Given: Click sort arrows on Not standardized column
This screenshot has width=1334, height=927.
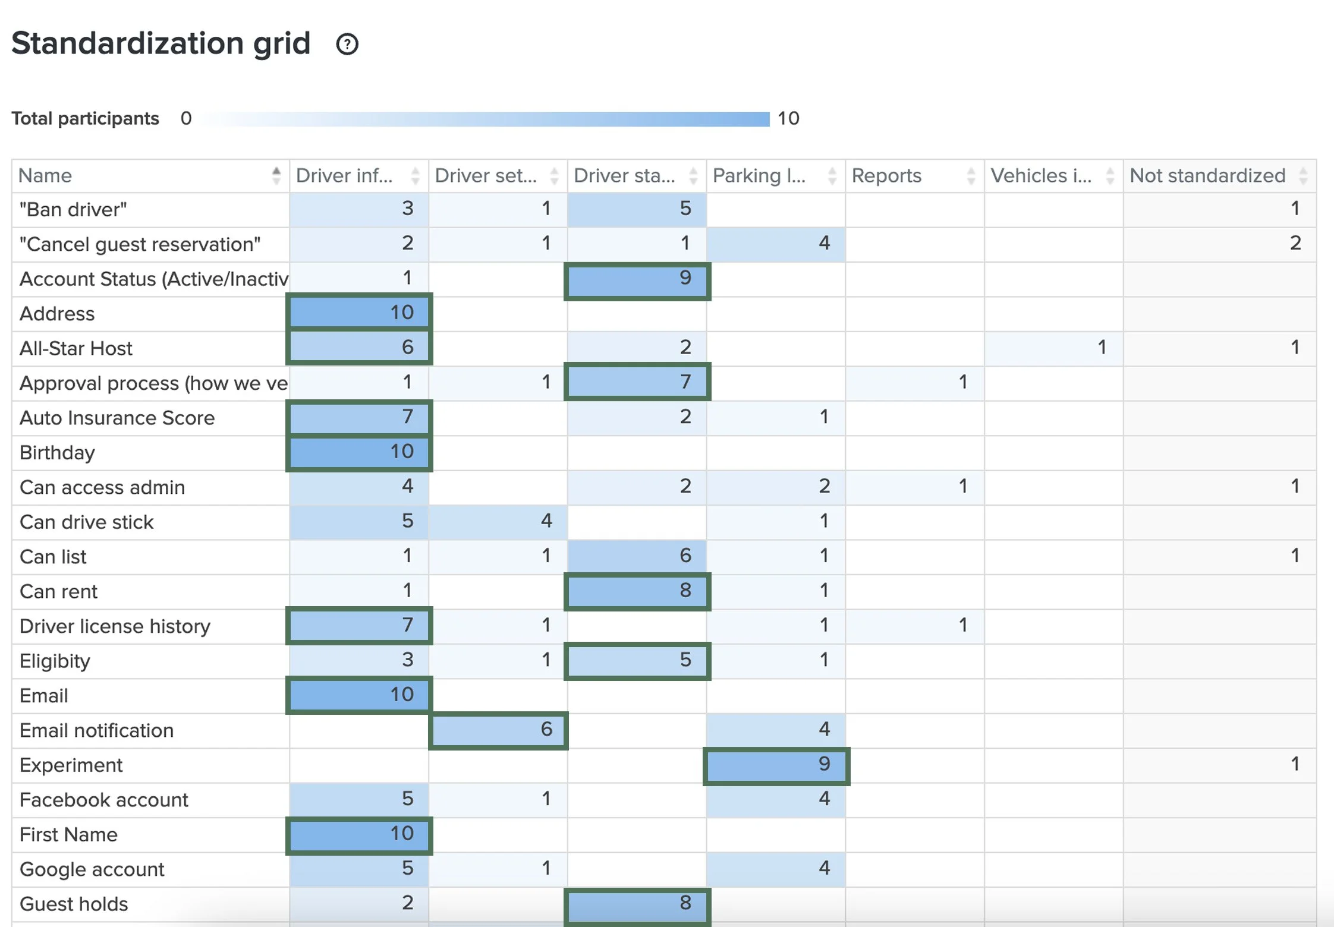Looking at the screenshot, I should pyautogui.click(x=1303, y=176).
